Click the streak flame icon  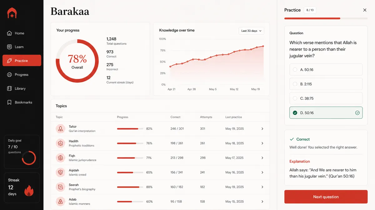tap(29, 191)
